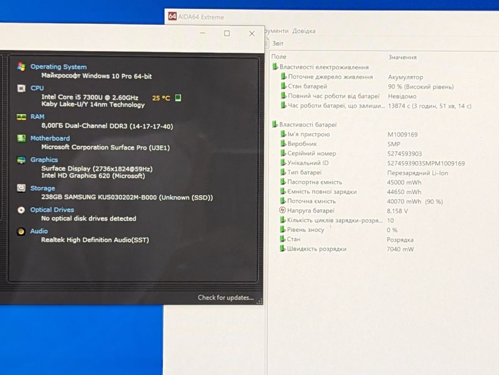499x375 pixels.
Task: Click the Audio speaker icon
Action: click(x=21, y=231)
